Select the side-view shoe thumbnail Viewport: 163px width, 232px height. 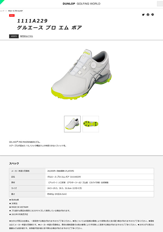click(x=72, y=124)
